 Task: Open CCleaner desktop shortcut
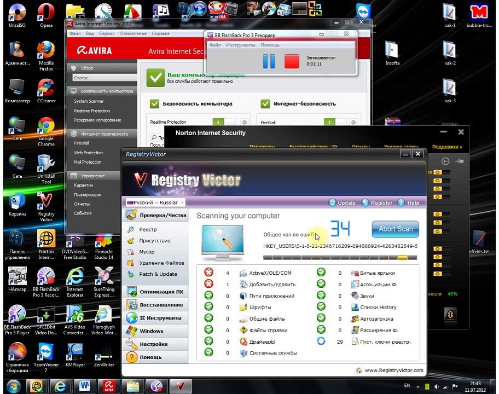point(46,91)
